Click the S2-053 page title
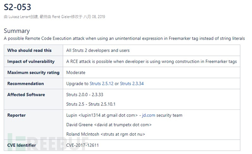 (17, 7)
